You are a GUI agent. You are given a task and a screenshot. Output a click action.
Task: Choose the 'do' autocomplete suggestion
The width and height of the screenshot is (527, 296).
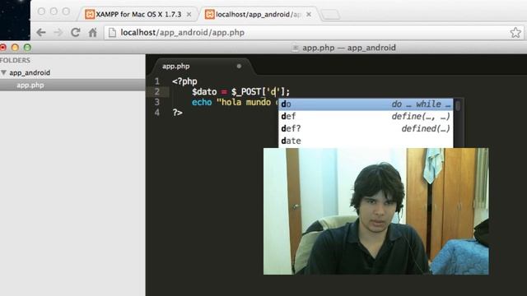click(366, 104)
